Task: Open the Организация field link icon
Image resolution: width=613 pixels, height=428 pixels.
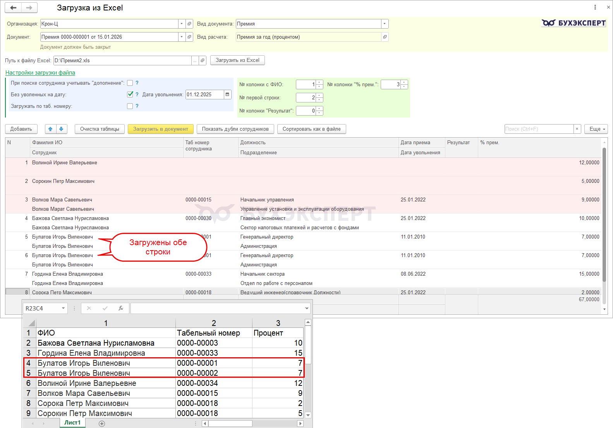Action: [189, 24]
